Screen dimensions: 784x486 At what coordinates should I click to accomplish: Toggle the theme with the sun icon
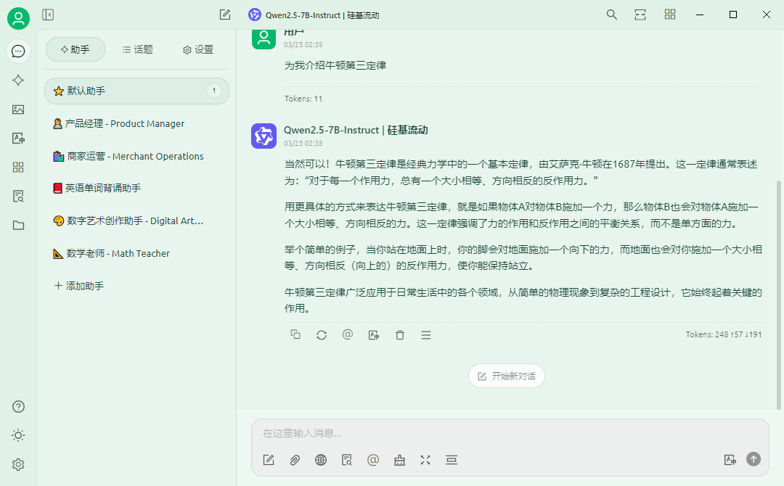[x=18, y=435]
